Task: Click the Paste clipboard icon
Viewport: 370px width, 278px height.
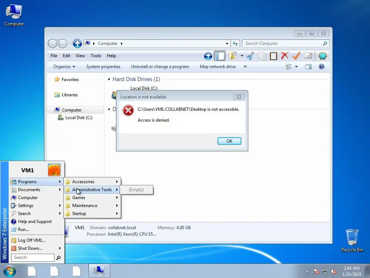Action: click(274, 56)
